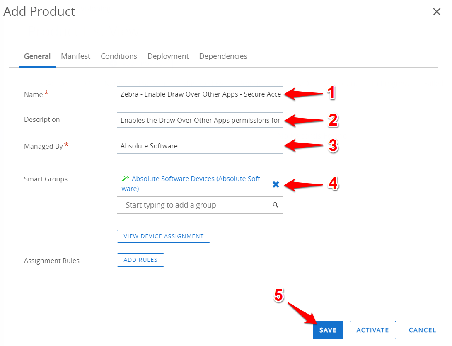The height and width of the screenshot is (346, 452).
Task: Click the 'Assignment Rules' label
Action: (52, 261)
